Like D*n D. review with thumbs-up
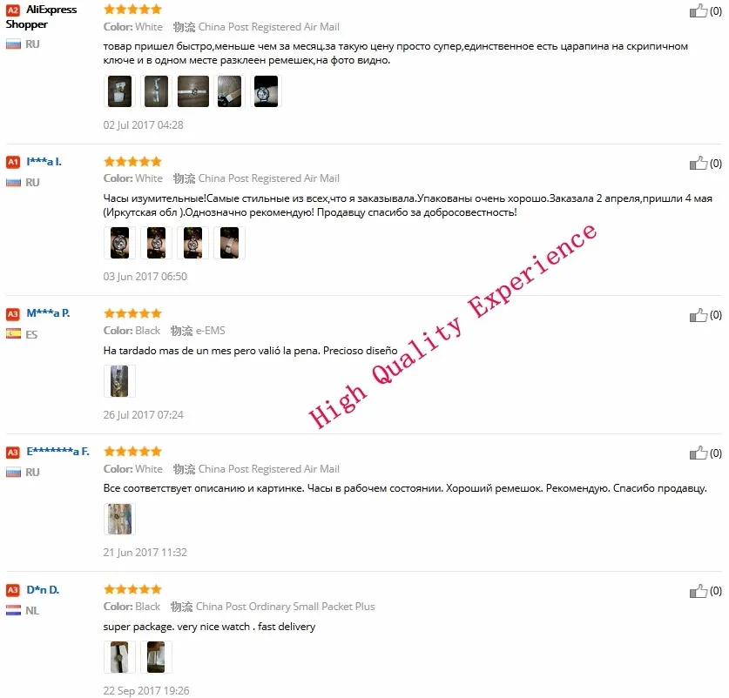Screen dimensions: 729x698 [x=698, y=591]
